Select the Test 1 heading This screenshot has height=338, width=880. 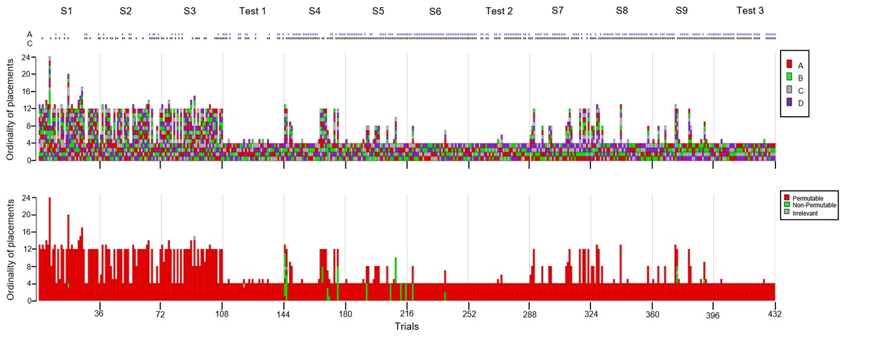pos(253,11)
